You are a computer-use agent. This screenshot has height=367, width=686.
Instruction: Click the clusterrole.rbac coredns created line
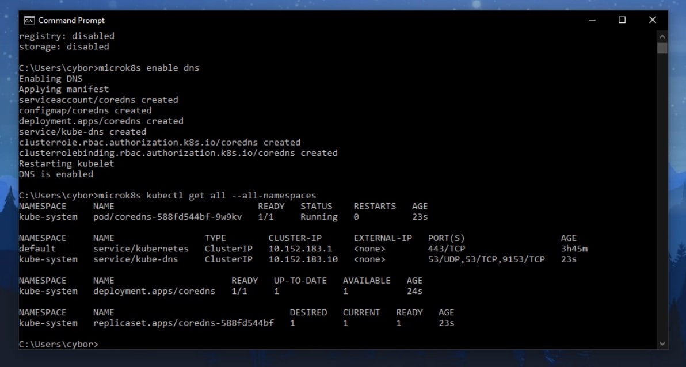[159, 142]
